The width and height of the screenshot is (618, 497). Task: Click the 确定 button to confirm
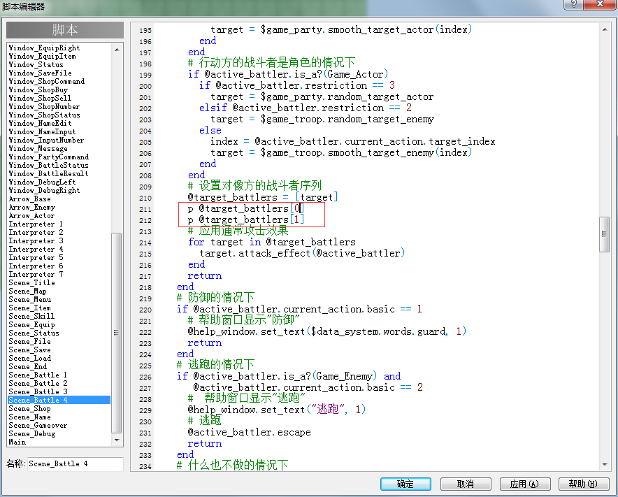tap(405, 484)
